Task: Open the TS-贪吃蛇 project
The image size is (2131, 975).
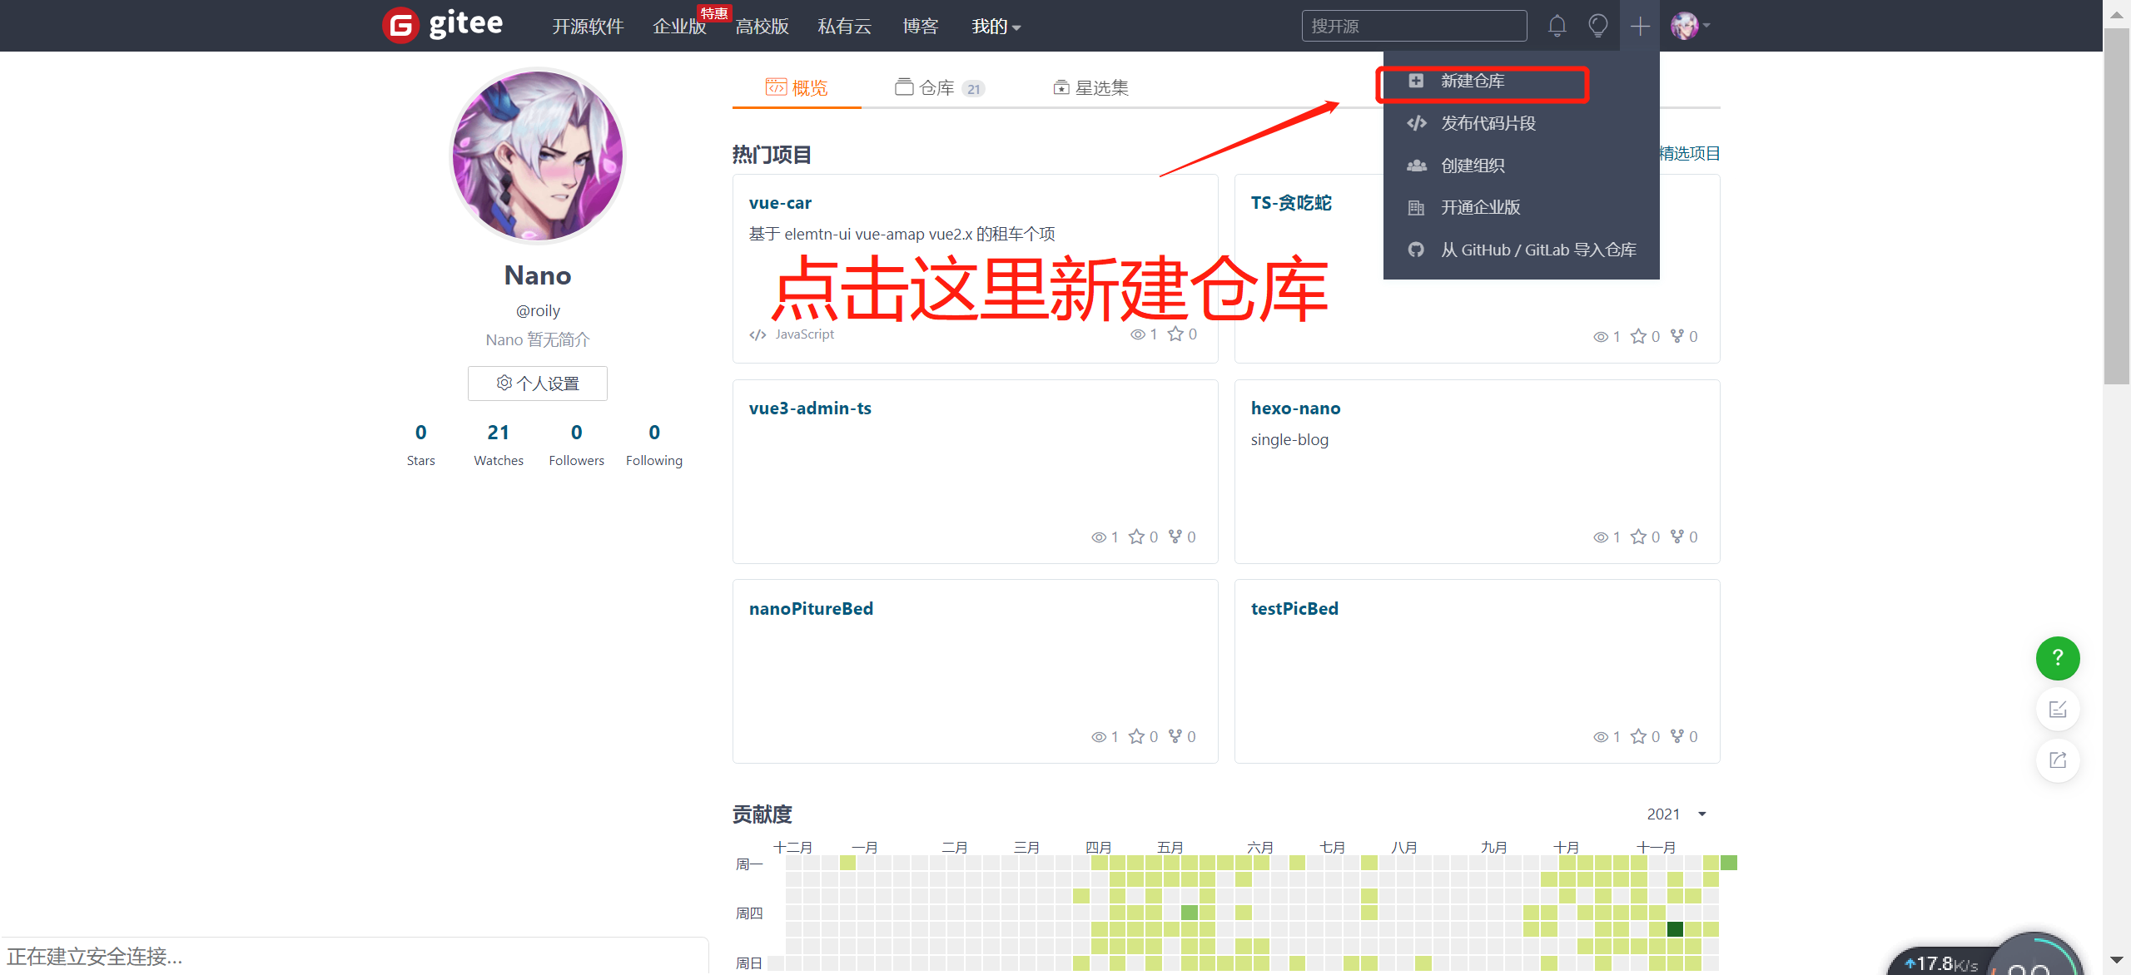Action: coord(1291,202)
